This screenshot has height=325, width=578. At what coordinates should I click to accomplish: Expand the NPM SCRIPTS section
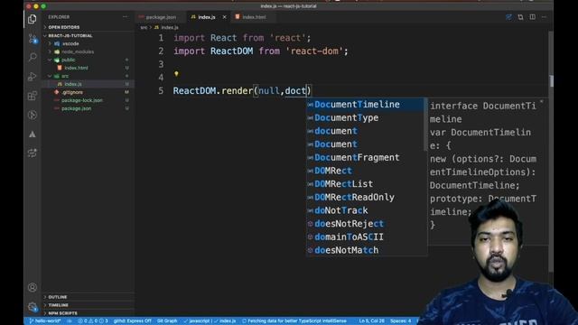tap(62, 313)
